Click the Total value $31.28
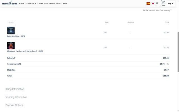Screen dimensions: 179x112 (x=166, y=76)
